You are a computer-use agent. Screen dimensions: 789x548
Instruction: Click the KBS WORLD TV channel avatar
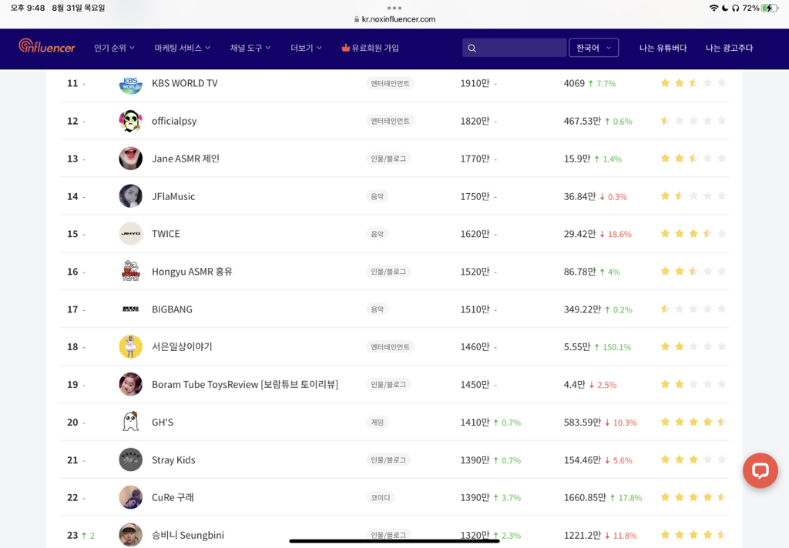[130, 83]
